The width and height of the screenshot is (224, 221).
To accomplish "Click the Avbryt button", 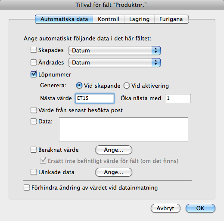I will (x=165, y=208).
